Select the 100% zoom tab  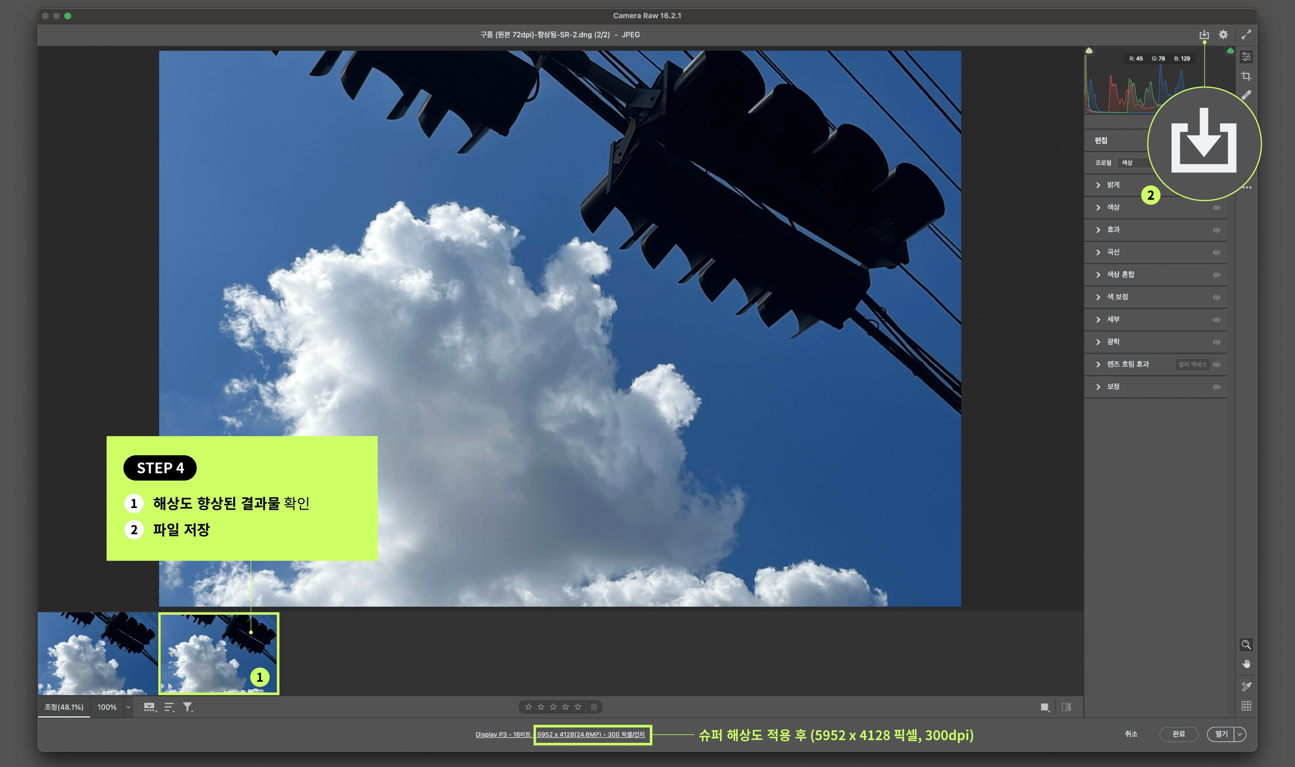point(107,707)
